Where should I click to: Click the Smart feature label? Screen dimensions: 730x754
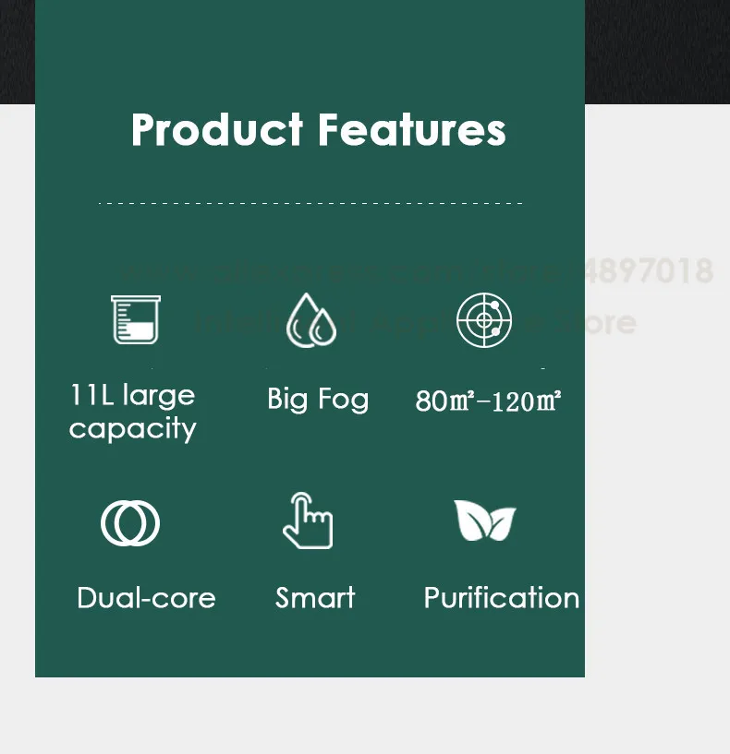click(315, 598)
